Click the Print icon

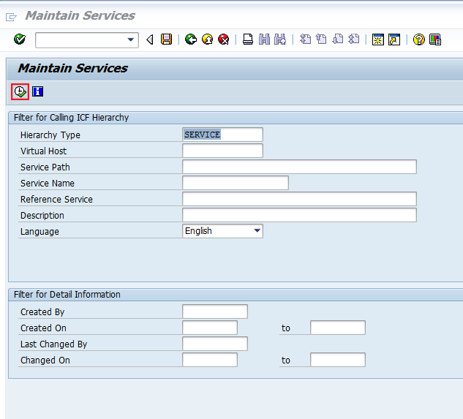(x=248, y=39)
